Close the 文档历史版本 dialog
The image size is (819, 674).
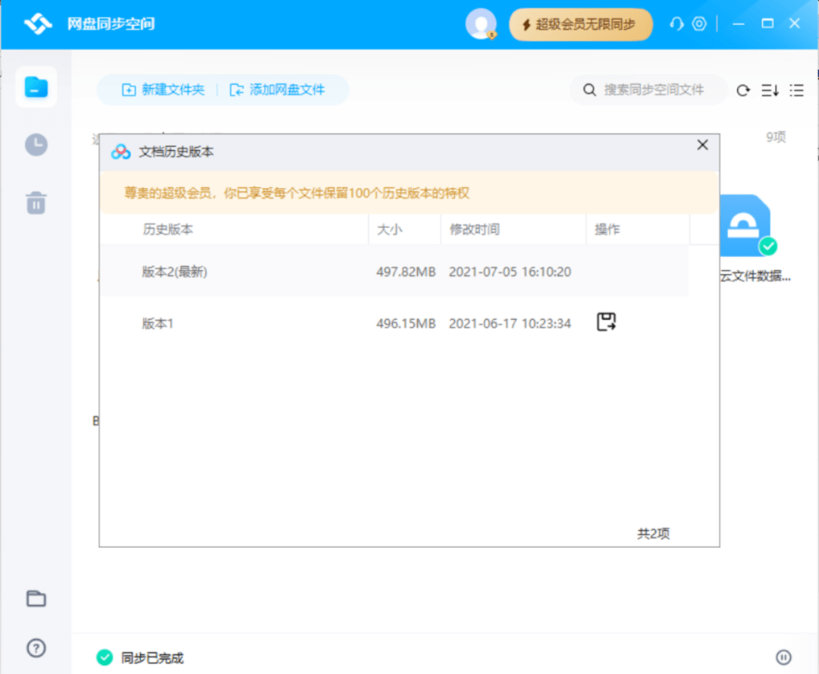click(x=702, y=145)
